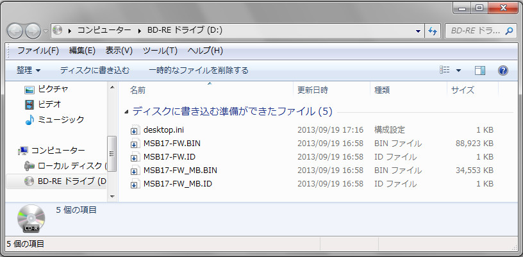Click the refresh button beside address bar
The height and width of the screenshot is (257, 523).
433,30
